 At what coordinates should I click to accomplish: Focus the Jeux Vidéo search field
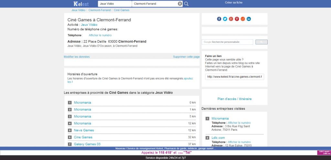pyautogui.click(x=115, y=4)
